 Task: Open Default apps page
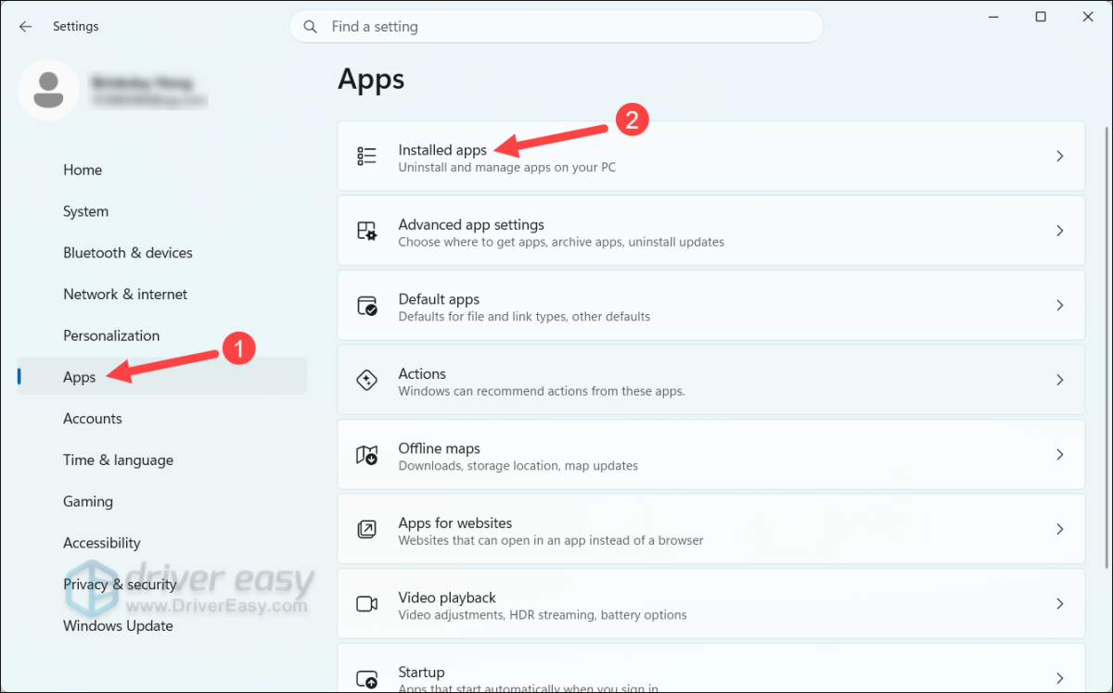[x=710, y=306]
